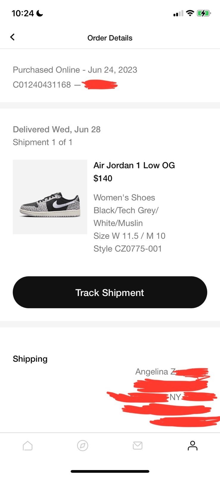The width and height of the screenshot is (220, 477).
Task: Tap the Size W 11.5 / M 10 text
Action: (129, 236)
